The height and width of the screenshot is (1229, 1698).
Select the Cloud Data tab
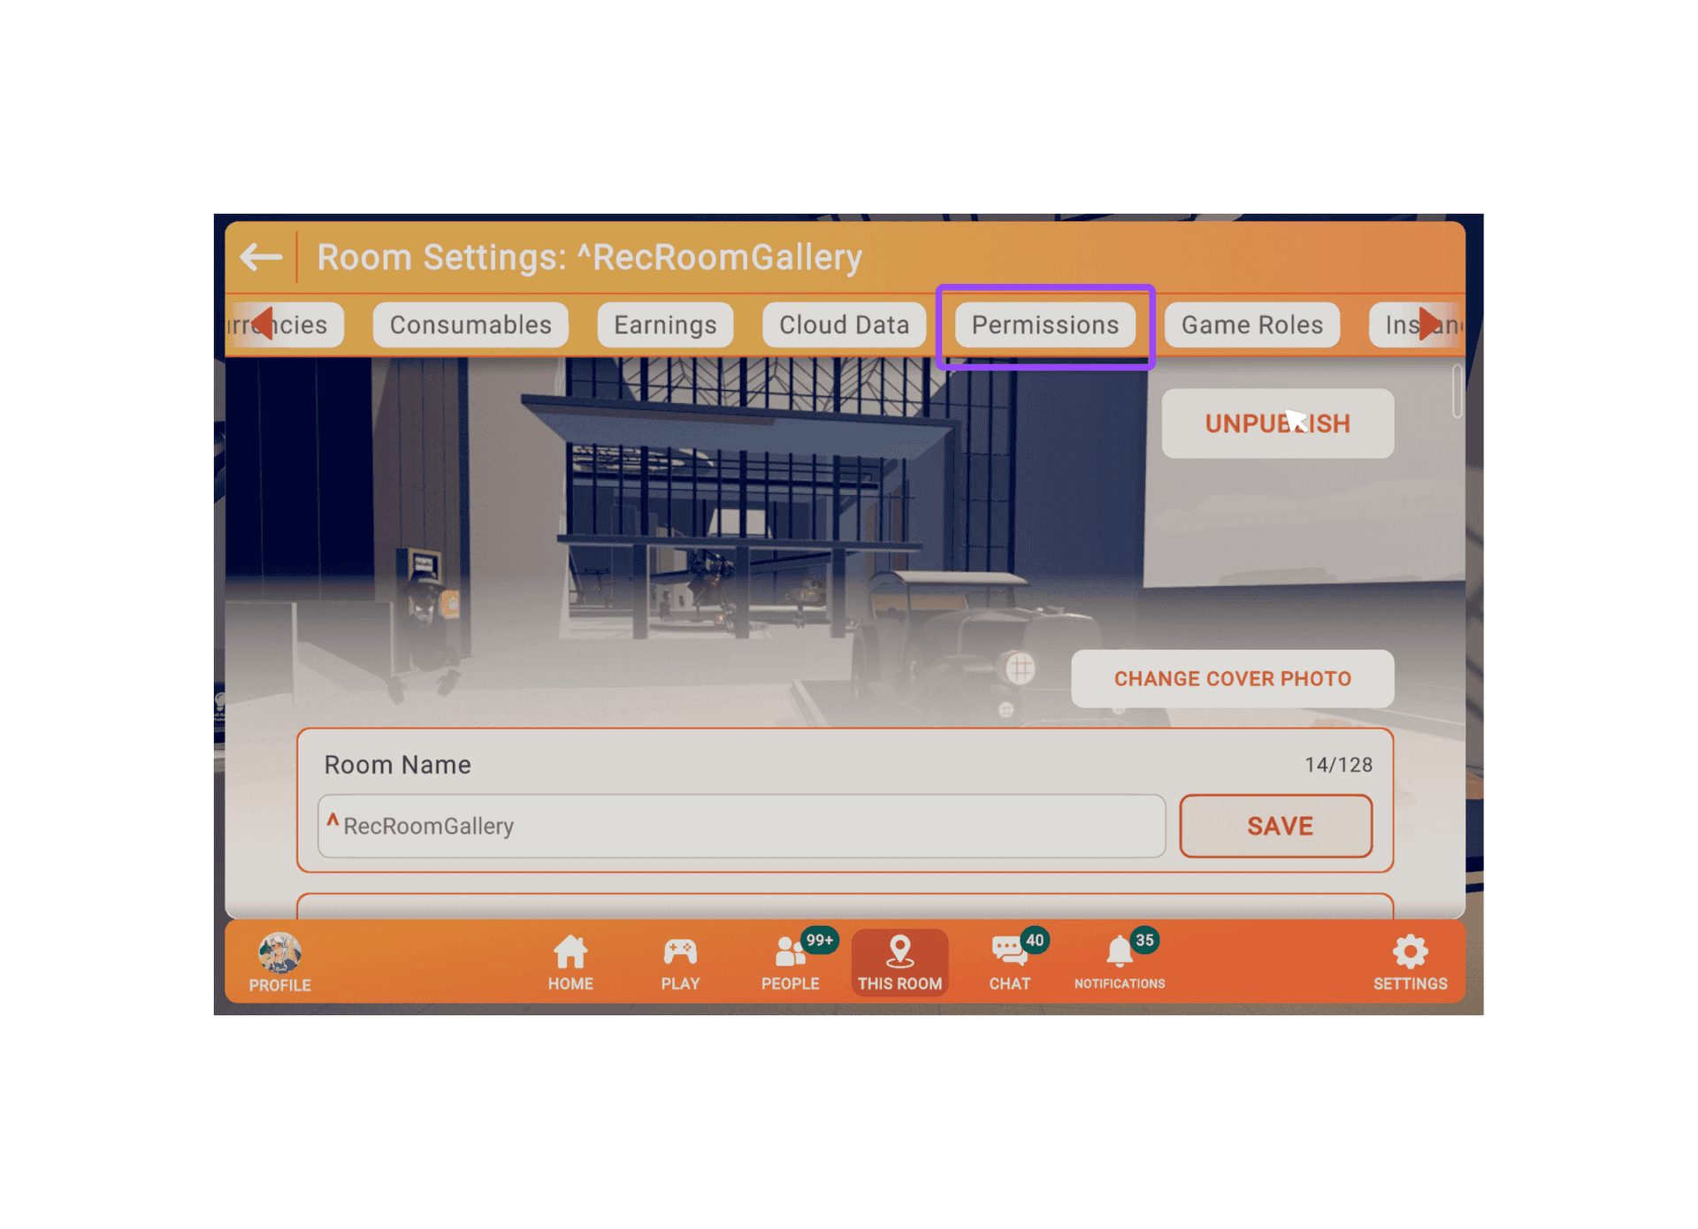[x=843, y=323]
